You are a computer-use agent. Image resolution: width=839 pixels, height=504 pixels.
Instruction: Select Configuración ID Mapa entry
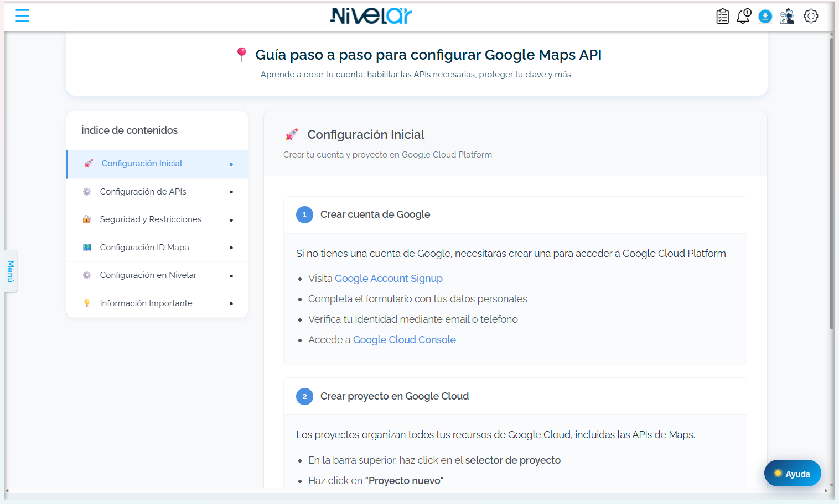(x=157, y=248)
